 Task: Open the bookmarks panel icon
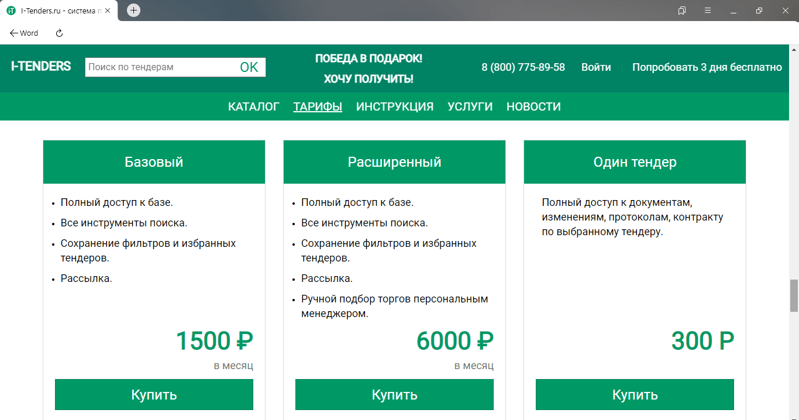(x=682, y=11)
